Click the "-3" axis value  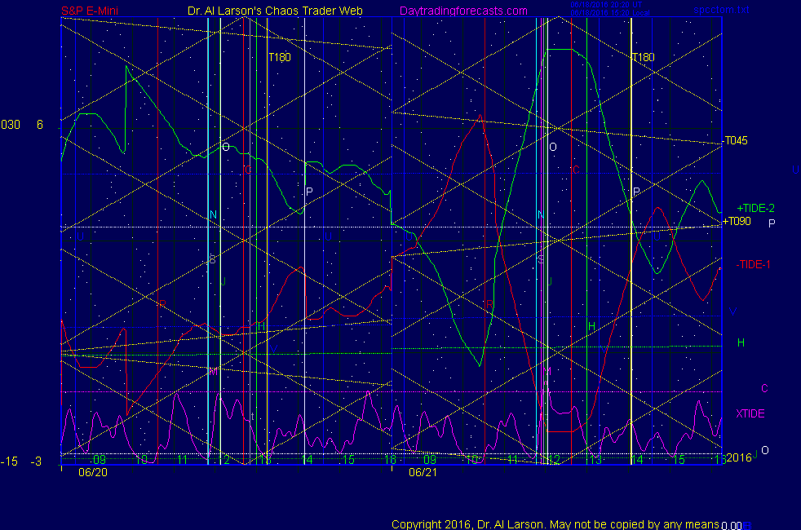pyautogui.click(x=36, y=462)
